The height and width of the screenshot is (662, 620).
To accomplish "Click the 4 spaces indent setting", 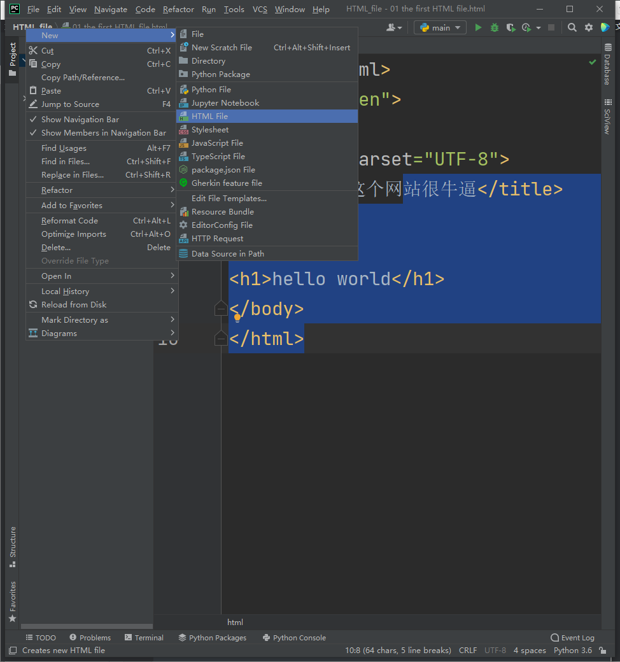I will (x=530, y=651).
